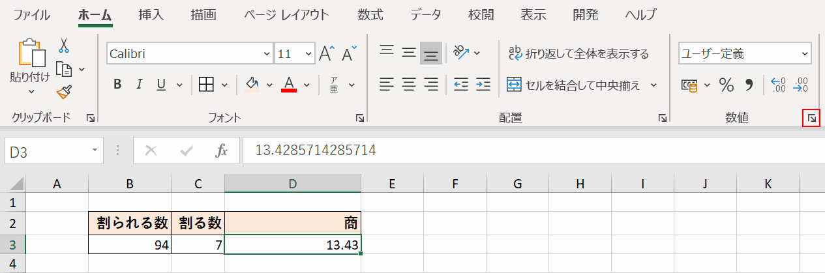Switch to the 校閲 tab
This screenshot has width=825, height=273.
click(x=481, y=14)
